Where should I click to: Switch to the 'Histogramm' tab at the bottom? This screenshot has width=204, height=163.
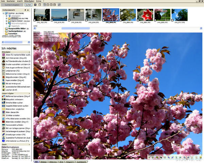pyautogui.click(x=70, y=161)
